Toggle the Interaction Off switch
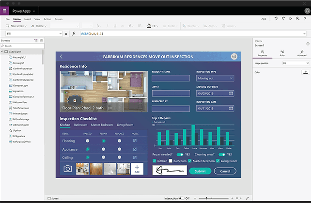311x203 pixels. (x=181, y=198)
